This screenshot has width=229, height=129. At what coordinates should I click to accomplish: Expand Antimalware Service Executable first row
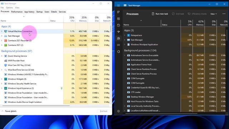point(125,56)
